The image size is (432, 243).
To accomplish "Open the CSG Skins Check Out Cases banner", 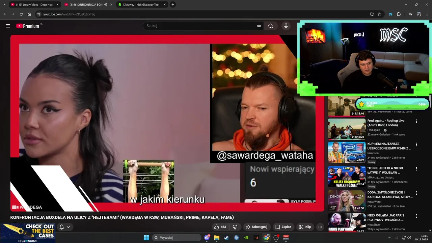I will click(28, 233).
